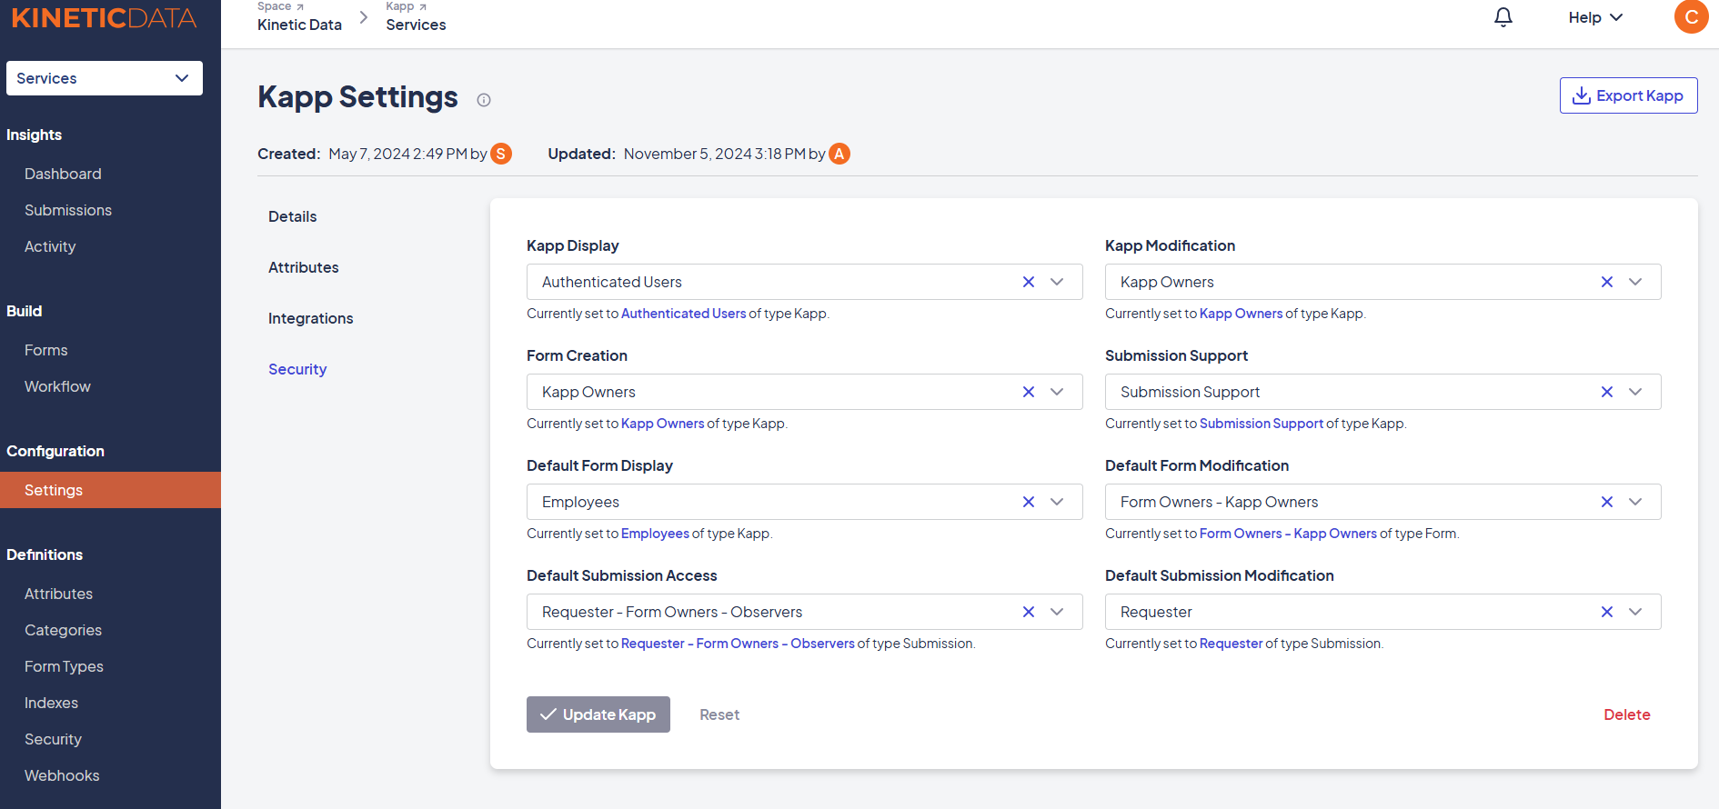1719x809 pixels.
Task: Open the Help menu
Action: tap(1595, 17)
